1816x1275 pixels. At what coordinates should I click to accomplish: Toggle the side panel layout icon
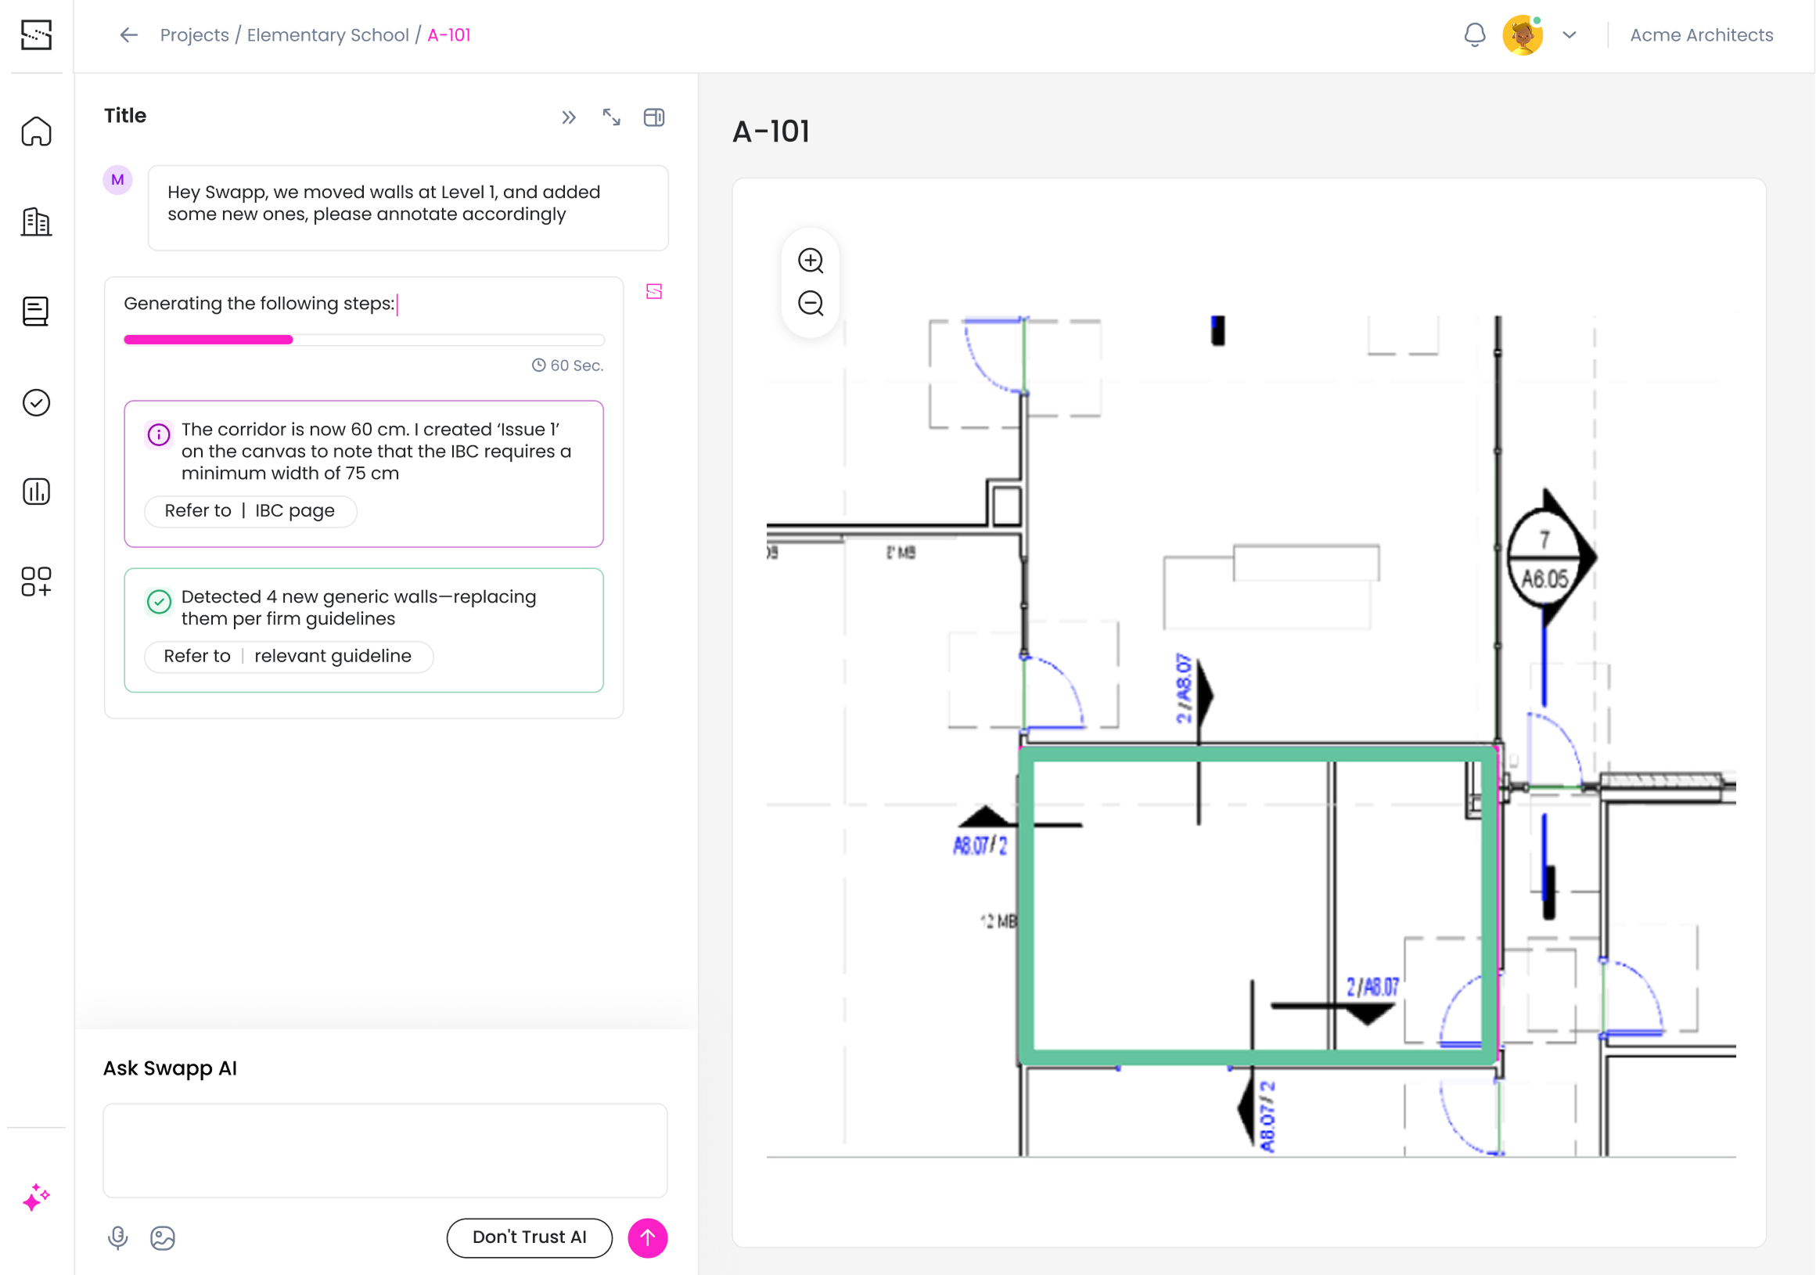tap(654, 118)
